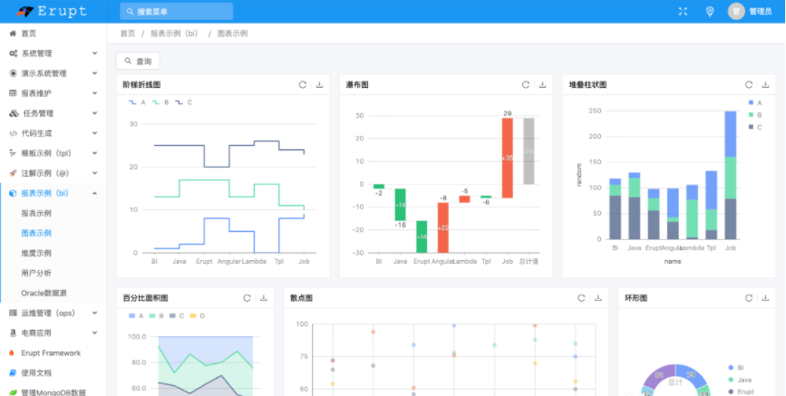Click the flame icon beside Erupt Framework

click(12, 353)
